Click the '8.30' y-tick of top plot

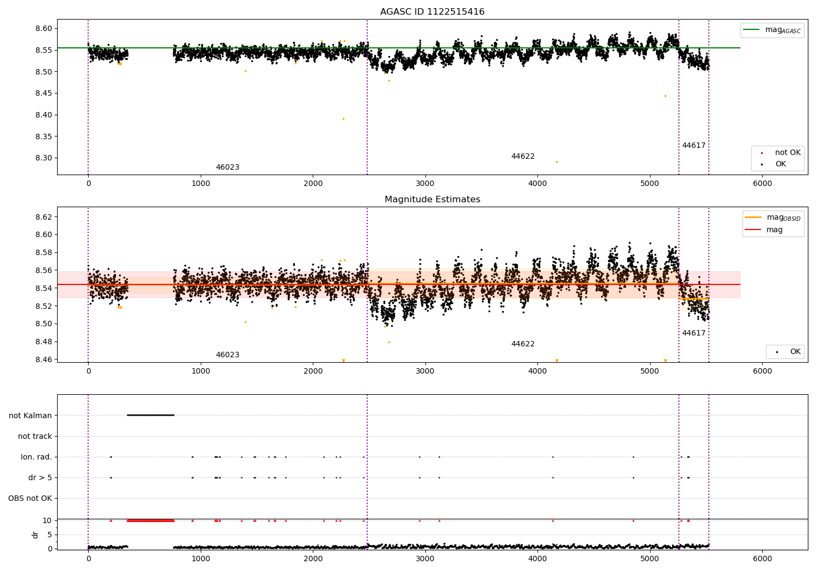click(x=44, y=158)
